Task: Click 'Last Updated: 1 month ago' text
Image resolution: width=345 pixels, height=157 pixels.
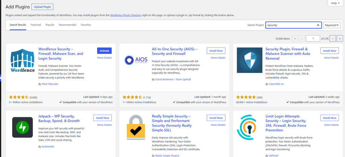Action: coord(210,97)
